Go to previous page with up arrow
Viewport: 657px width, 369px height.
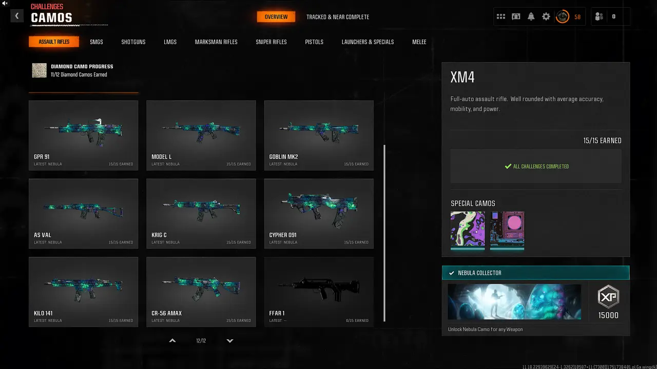click(172, 341)
